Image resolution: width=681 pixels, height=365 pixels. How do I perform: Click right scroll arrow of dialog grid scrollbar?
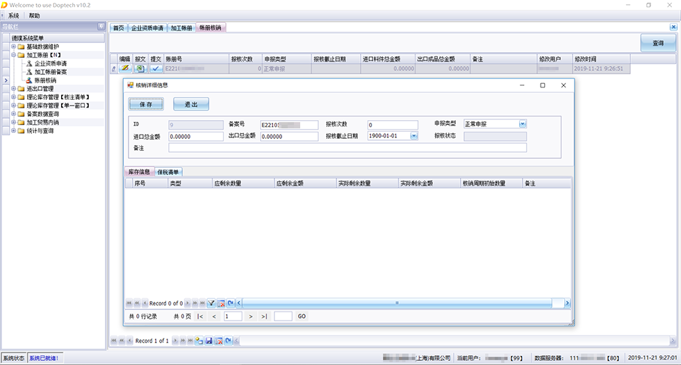(x=567, y=303)
